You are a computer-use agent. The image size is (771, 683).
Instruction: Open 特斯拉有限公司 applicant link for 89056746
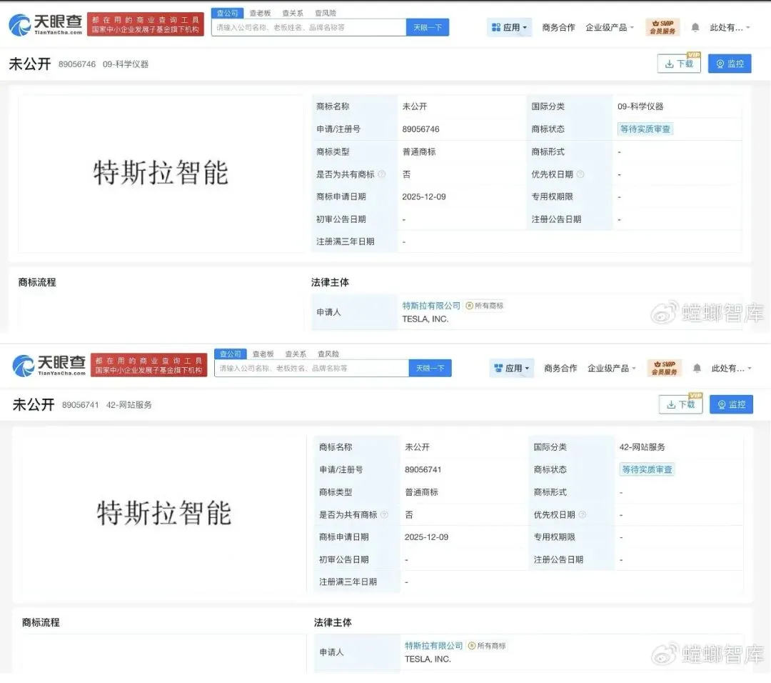coord(431,306)
